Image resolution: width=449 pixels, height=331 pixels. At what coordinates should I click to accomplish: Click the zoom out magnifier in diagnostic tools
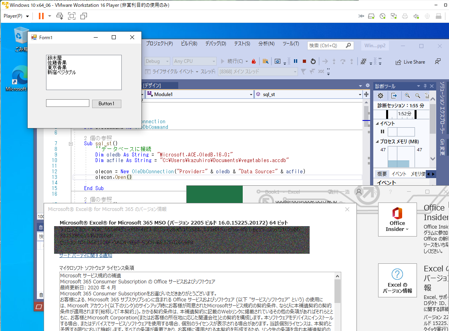[417, 96]
